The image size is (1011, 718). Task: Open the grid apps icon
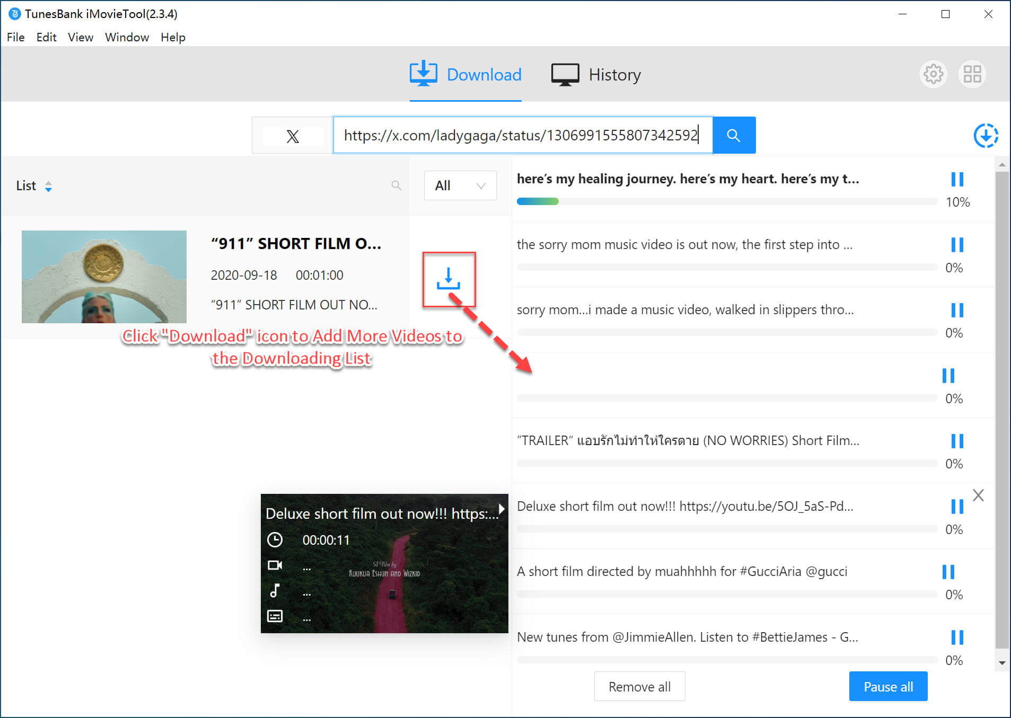pos(972,74)
